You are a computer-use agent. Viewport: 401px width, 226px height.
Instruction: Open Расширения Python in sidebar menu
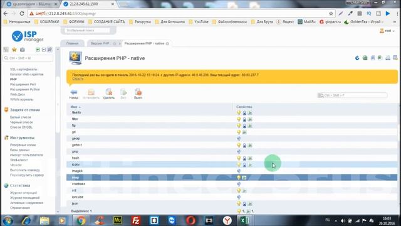[25, 89]
